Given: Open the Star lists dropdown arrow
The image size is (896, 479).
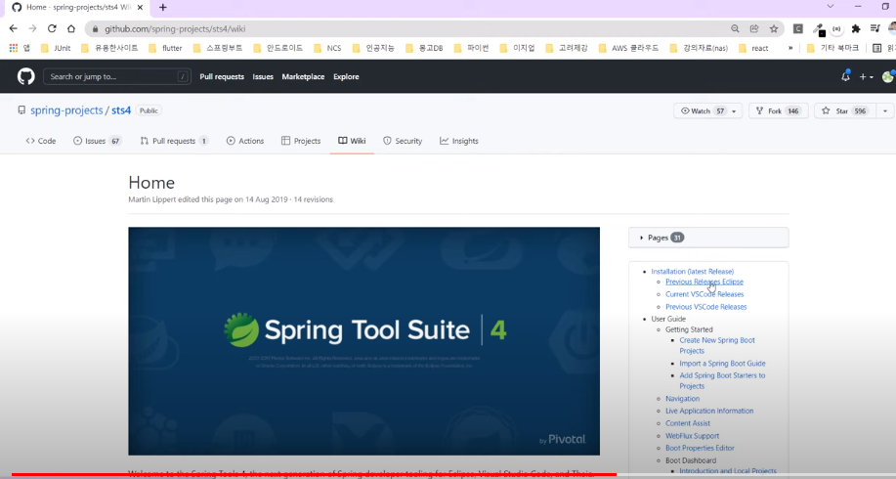Looking at the screenshot, I should click(x=885, y=110).
